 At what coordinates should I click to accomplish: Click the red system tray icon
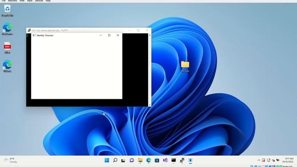[263, 161]
